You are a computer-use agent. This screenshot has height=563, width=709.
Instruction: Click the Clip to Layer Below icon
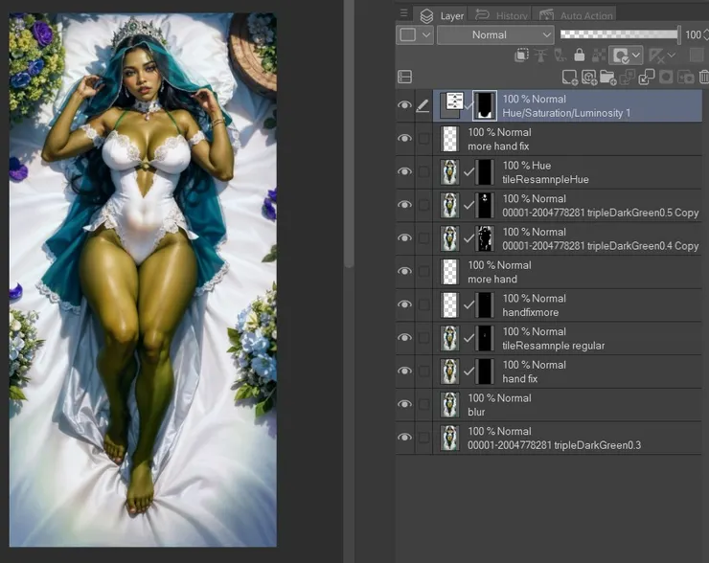pos(522,56)
